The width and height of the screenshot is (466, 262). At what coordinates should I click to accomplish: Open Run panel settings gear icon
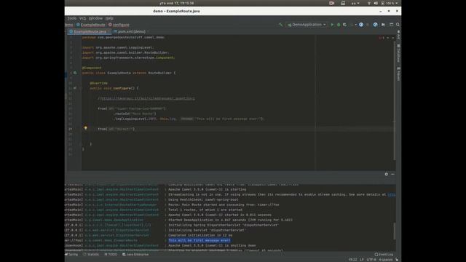(x=387, y=174)
